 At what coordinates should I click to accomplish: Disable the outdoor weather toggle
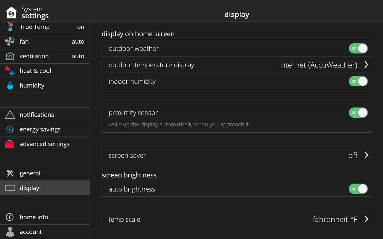pyautogui.click(x=358, y=48)
